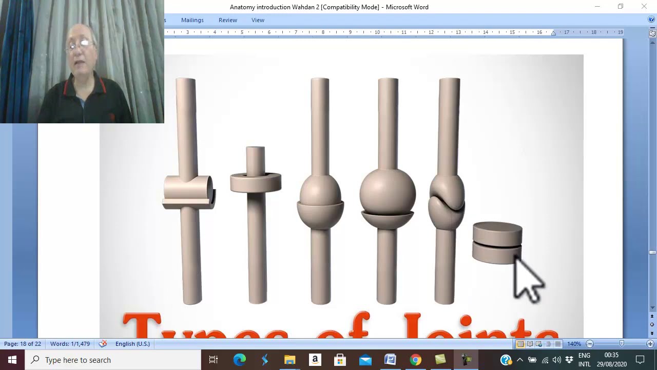Click the screen recorder app on taskbar
The height and width of the screenshot is (370, 657).
pyautogui.click(x=466, y=360)
